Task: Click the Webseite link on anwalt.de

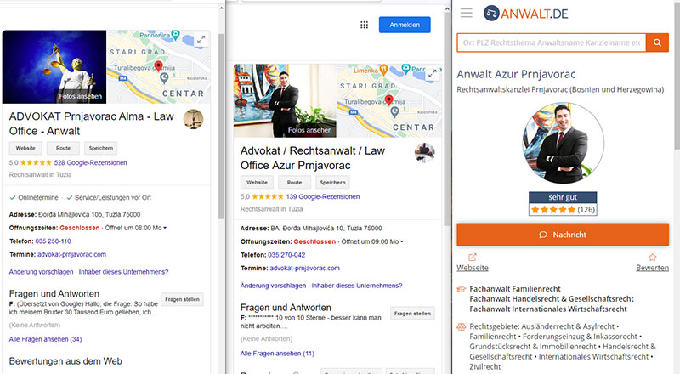Action: click(473, 268)
